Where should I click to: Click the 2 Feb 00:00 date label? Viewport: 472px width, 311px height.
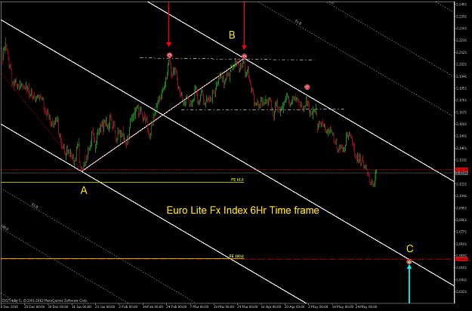pos(128,306)
